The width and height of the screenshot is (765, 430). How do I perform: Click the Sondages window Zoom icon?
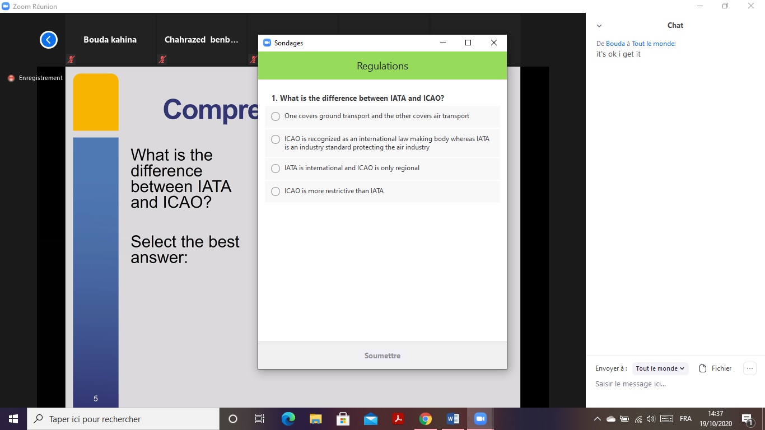pyautogui.click(x=267, y=43)
